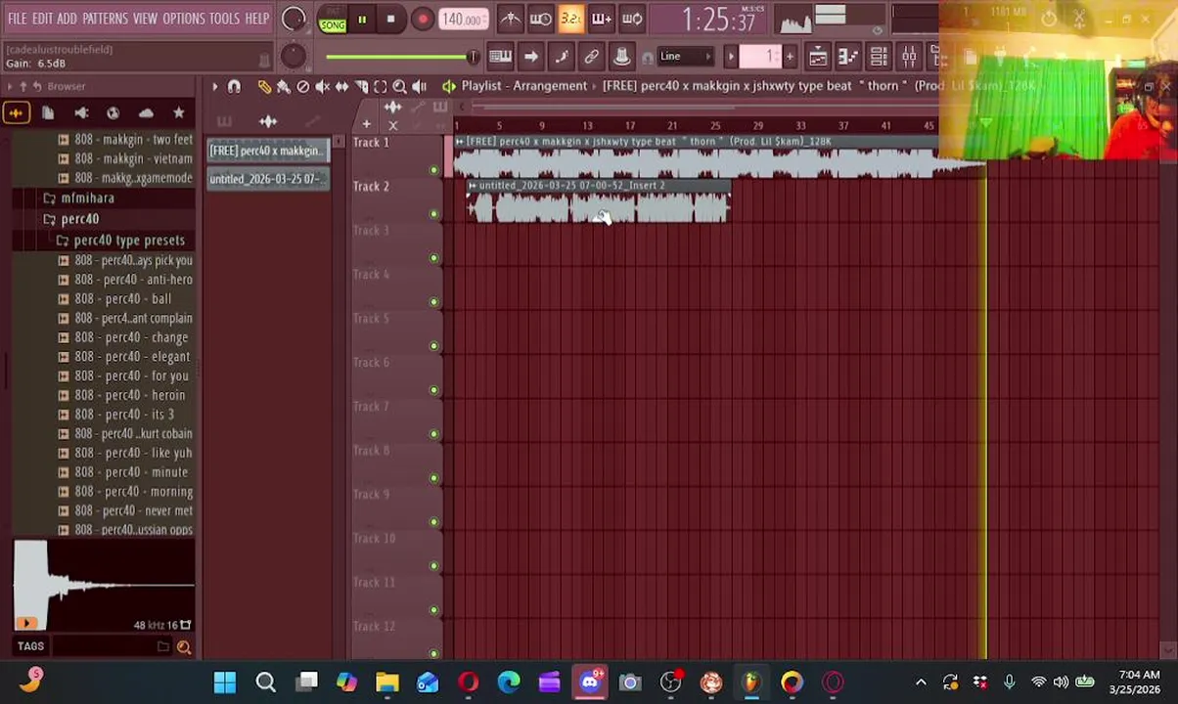Open the Piano roll view icon

(x=848, y=57)
